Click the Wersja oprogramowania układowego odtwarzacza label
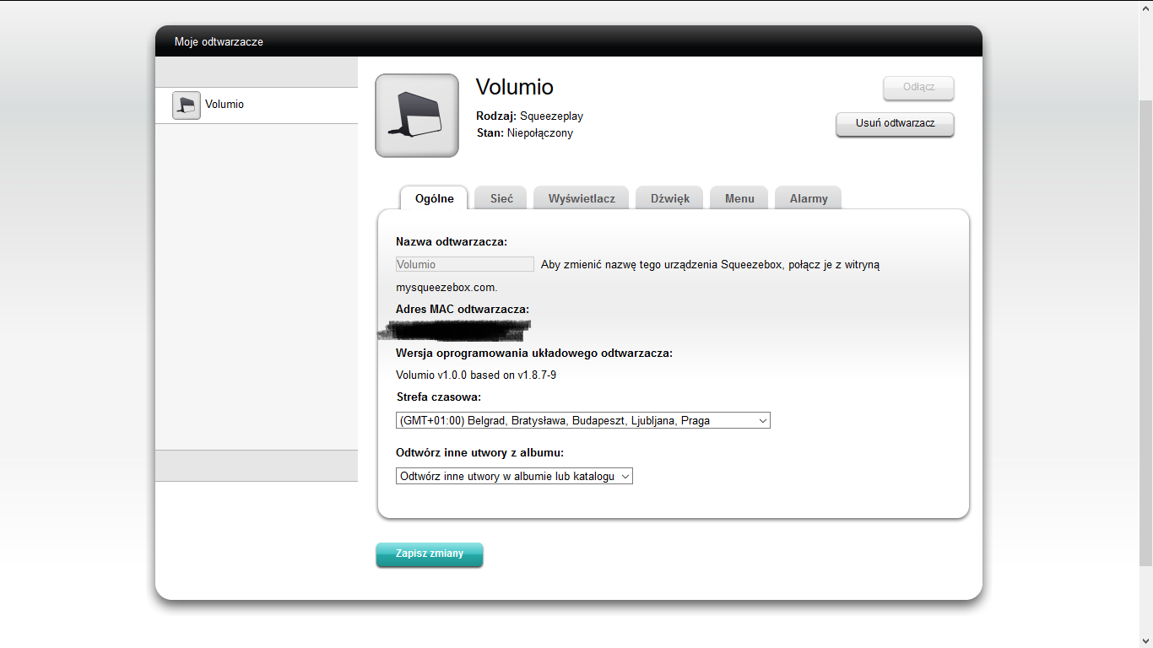1153x648 pixels. point(534,353)
